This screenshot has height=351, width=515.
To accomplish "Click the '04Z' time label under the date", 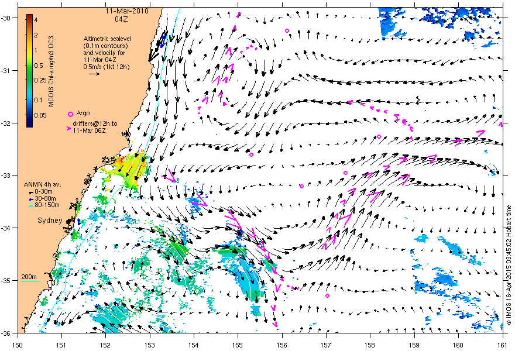I will coord(121,19).
